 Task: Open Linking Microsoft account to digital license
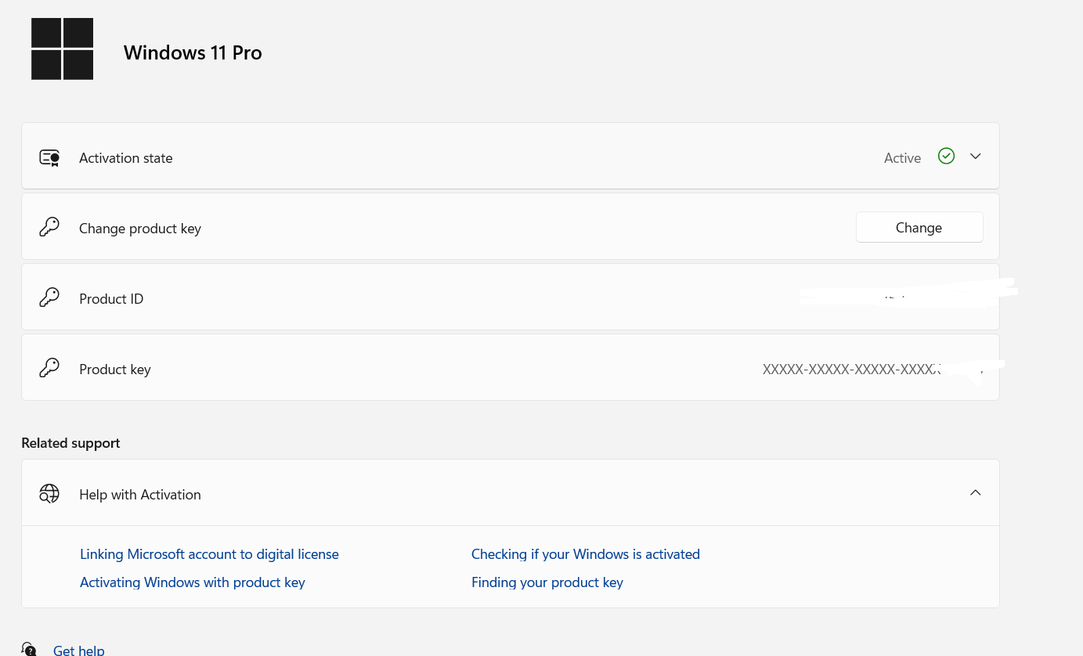click(209, 554)
